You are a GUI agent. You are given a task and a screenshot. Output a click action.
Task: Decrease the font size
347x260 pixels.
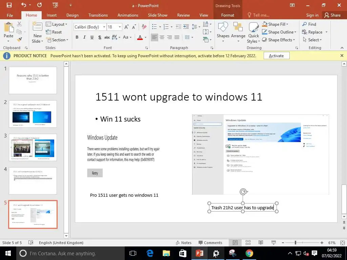(x=134, y=27)
